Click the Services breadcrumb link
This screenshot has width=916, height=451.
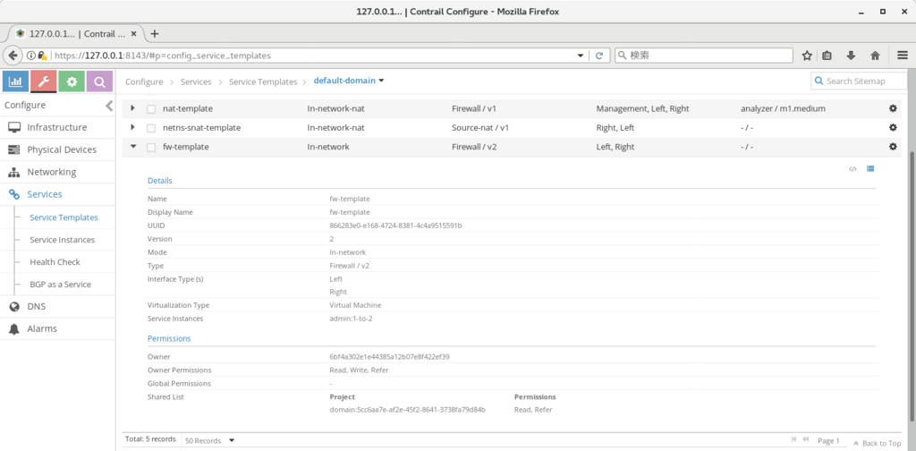(196, 81)
